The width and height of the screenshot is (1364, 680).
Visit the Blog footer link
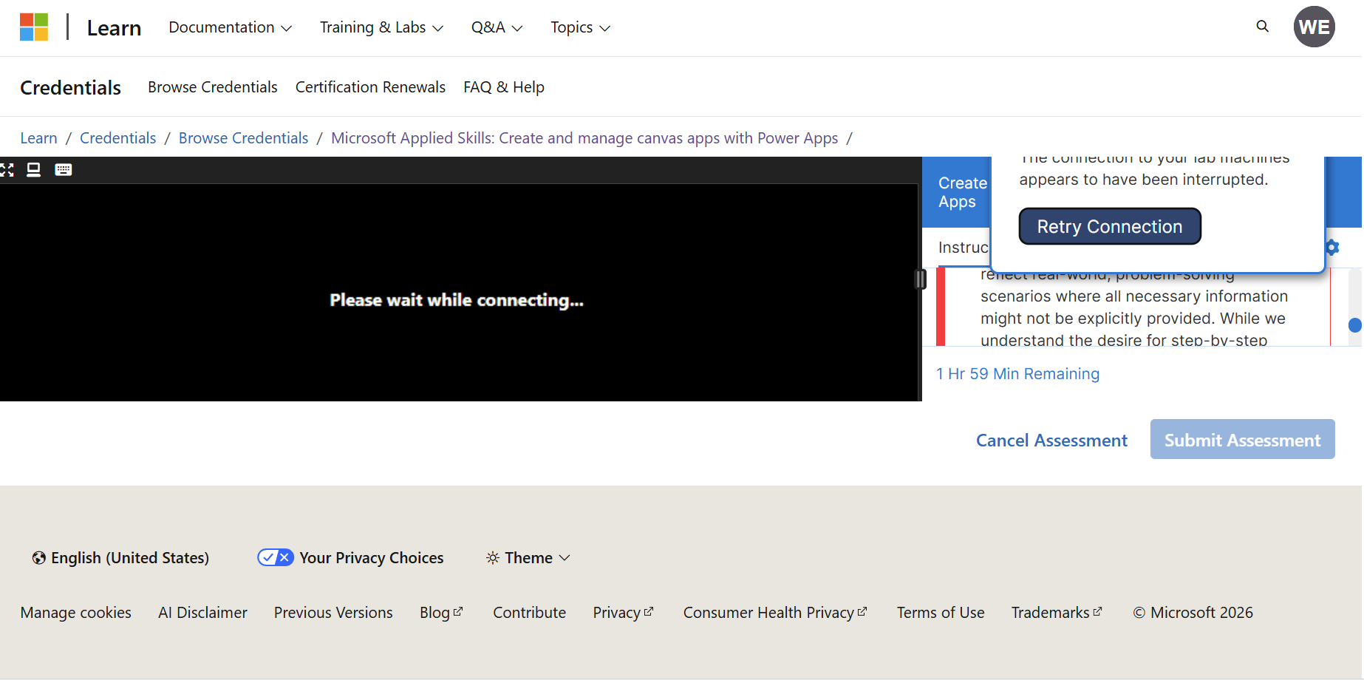click(441, 613)
